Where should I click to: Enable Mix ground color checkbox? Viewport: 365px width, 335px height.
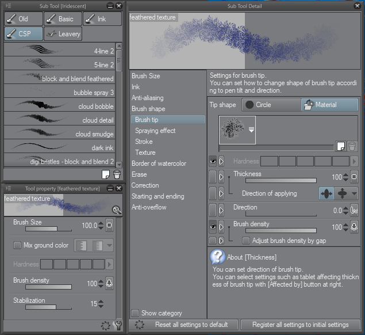pyautogui.click(x=17, y=245)
